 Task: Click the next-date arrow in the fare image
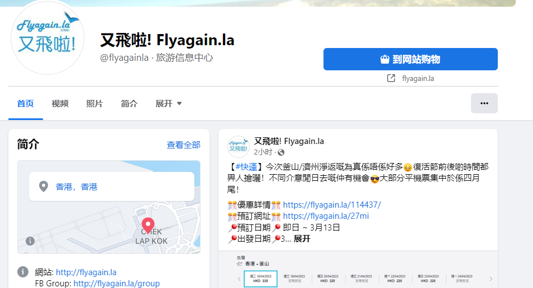(x=491, y=279)
